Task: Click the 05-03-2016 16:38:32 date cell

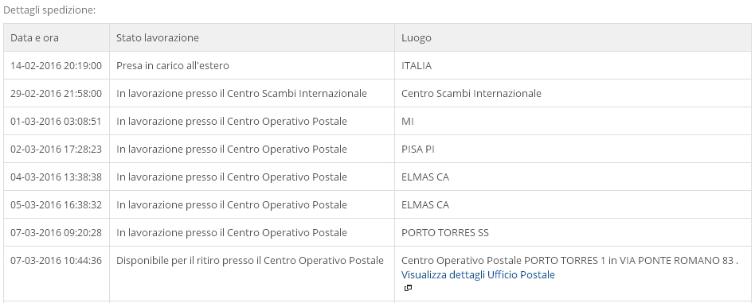Action: tap(56, 205)
